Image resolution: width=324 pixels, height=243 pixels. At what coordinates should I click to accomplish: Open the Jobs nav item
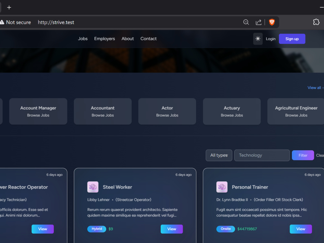tap(83, 39)
